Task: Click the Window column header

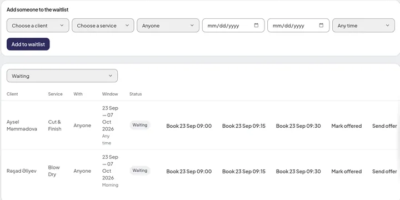Action: (x=110, y=94)
